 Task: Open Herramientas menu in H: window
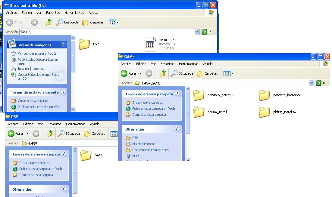[74, 13]
